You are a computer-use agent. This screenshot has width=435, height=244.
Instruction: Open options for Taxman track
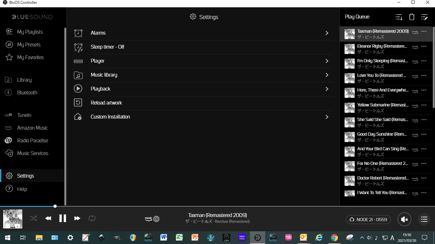[x=424, y=31]
